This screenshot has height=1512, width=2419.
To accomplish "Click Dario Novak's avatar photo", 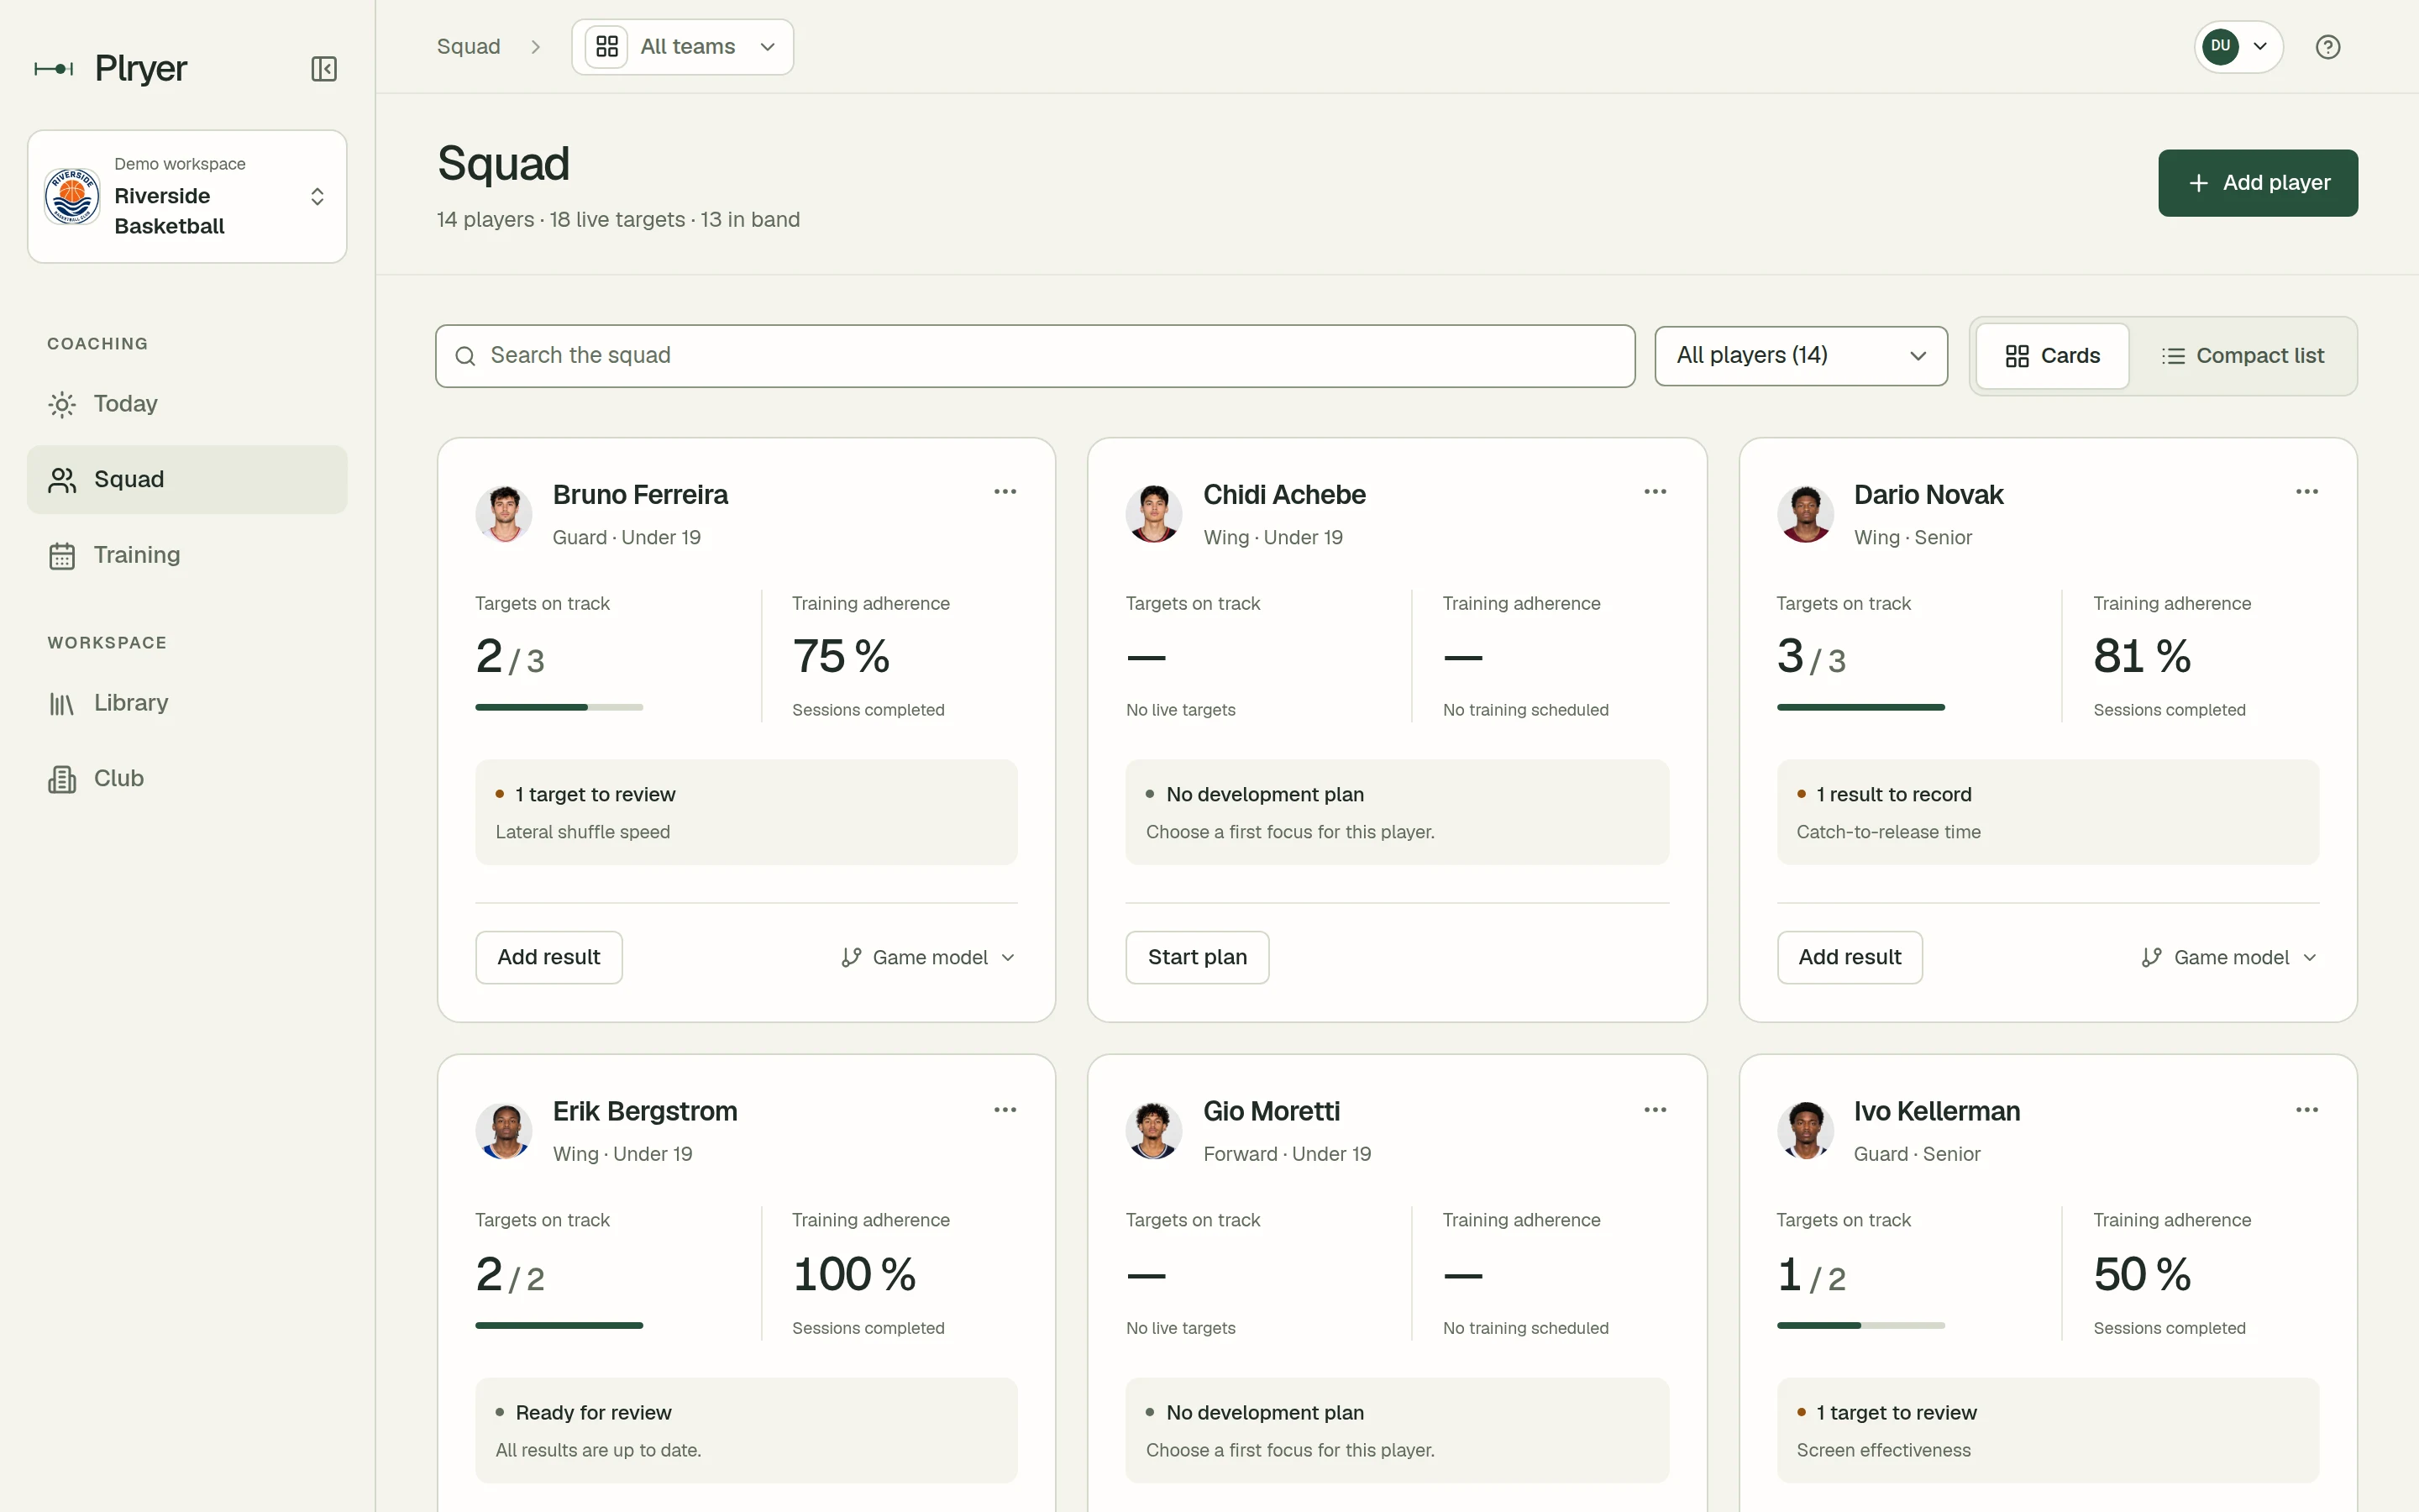I will point(1805,514).
